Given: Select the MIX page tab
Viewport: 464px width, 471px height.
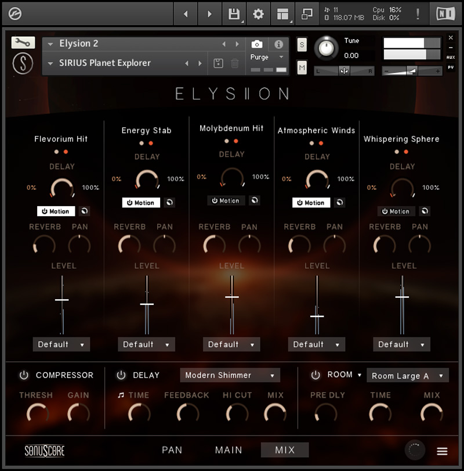Looking at the screenshot, I should [x=285, y=450].
